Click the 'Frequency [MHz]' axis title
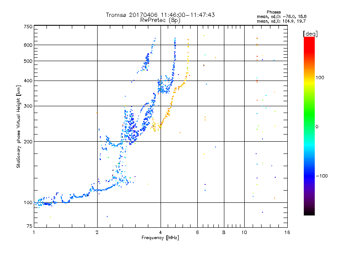This screenshot has width=338, height=253. [x=161, y=238]
